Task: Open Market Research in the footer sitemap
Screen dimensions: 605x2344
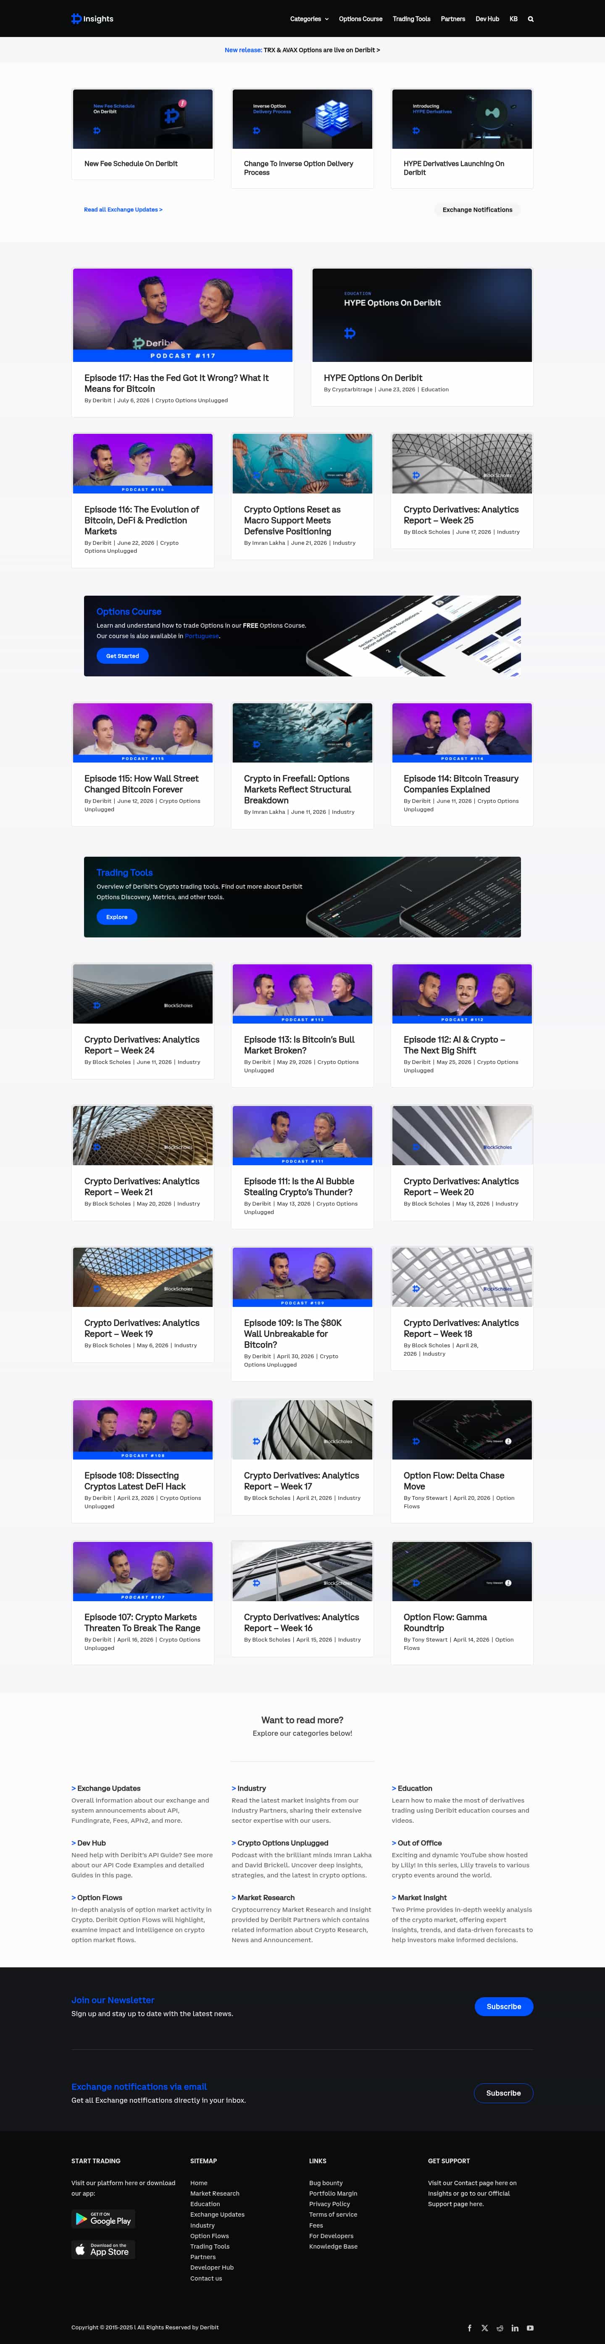Action: pyautogui.click(x=215, y=2193)
